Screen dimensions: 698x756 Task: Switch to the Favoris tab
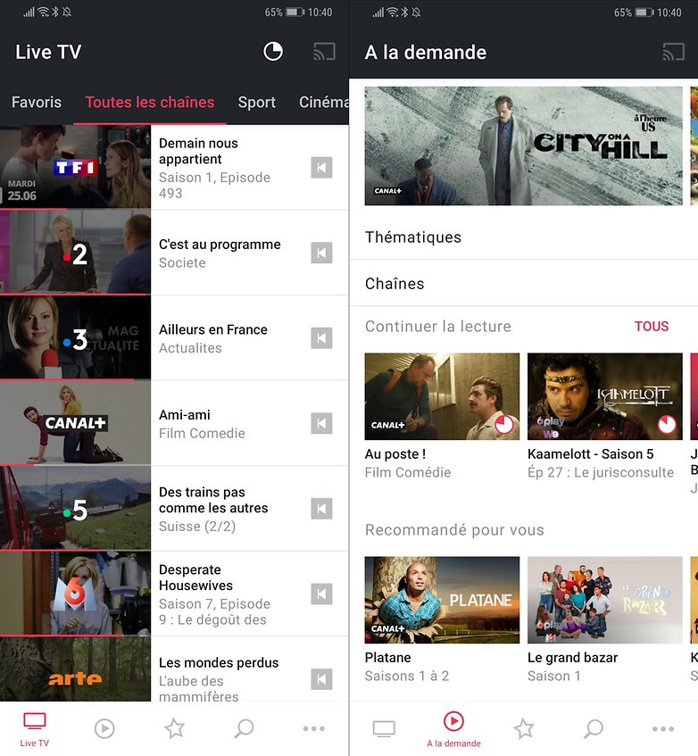tap(37, 103)
